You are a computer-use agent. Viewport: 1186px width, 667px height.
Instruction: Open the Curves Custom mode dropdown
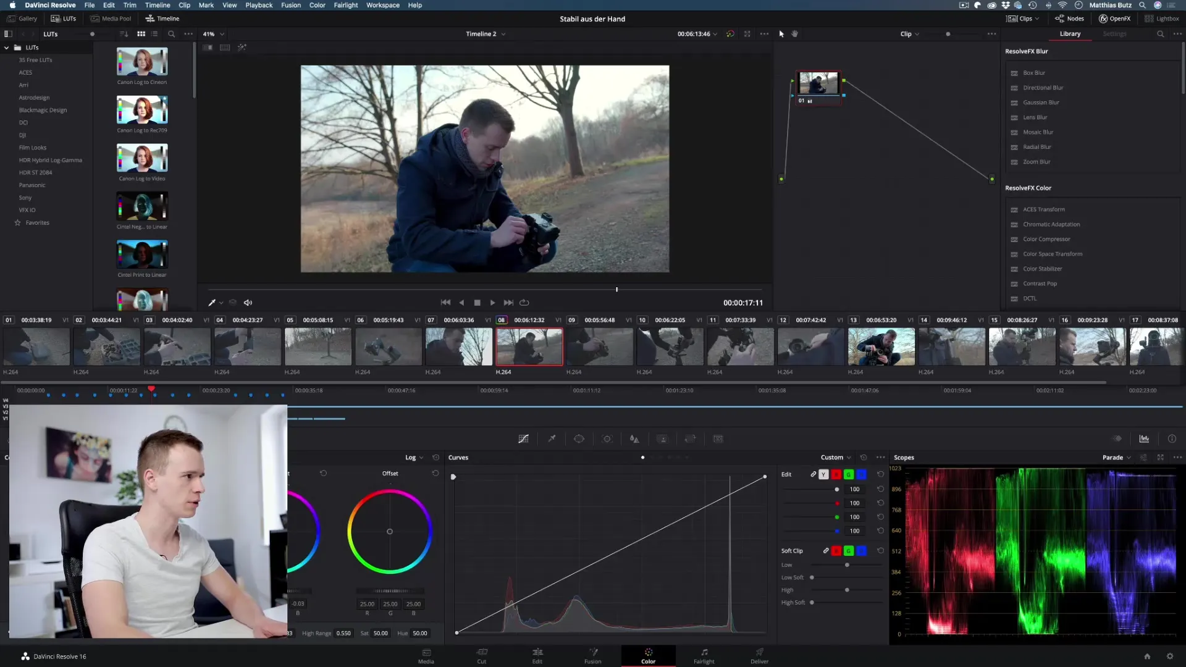[x=836, y=458]
